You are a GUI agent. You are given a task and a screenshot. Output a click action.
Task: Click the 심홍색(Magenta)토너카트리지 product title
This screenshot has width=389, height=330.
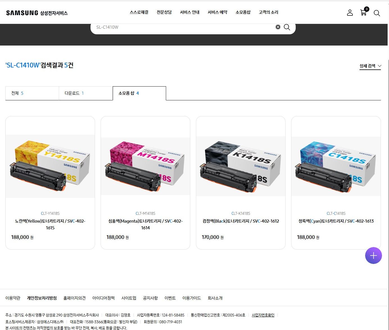click(145, 224)
